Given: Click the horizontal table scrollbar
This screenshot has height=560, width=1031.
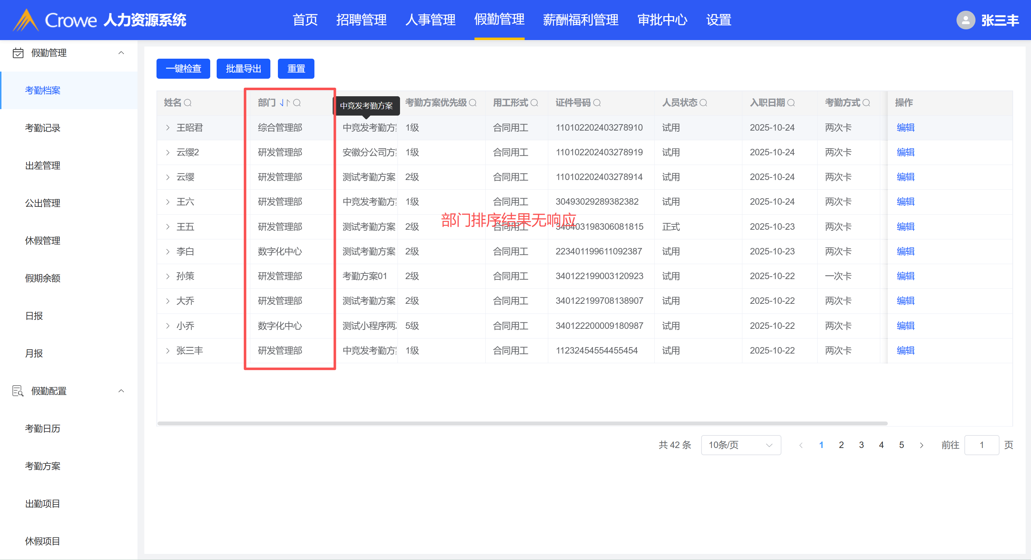Looking at the screenshot, I should (x=522, y=423).
